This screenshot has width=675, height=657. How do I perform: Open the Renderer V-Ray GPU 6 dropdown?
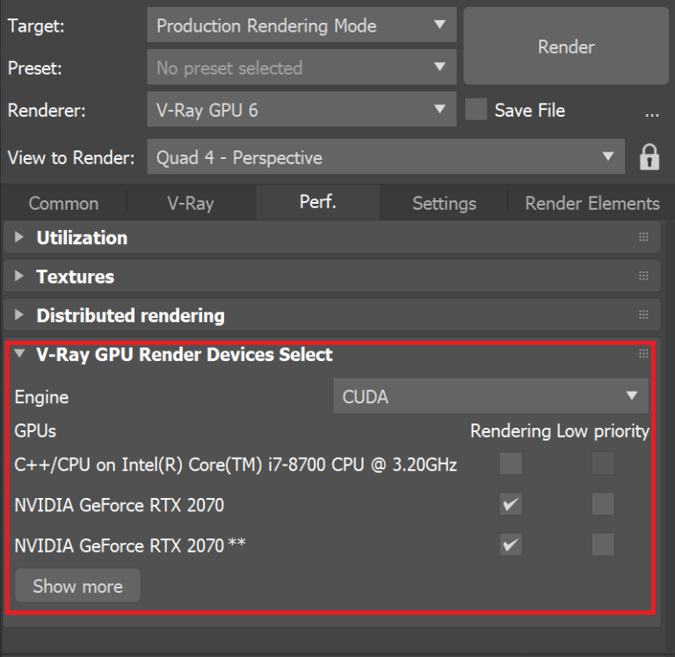click(301, 109)
